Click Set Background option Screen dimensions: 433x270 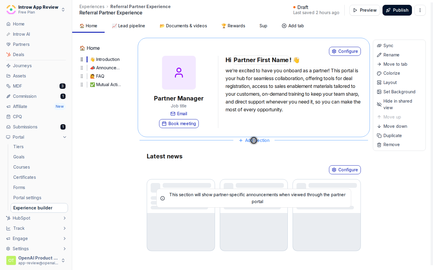coord(396,92)
